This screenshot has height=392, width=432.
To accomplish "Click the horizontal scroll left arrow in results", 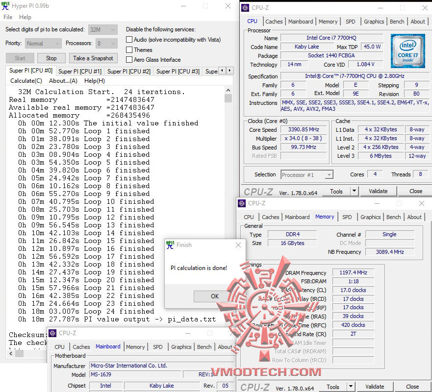I will tap(11, 353).
